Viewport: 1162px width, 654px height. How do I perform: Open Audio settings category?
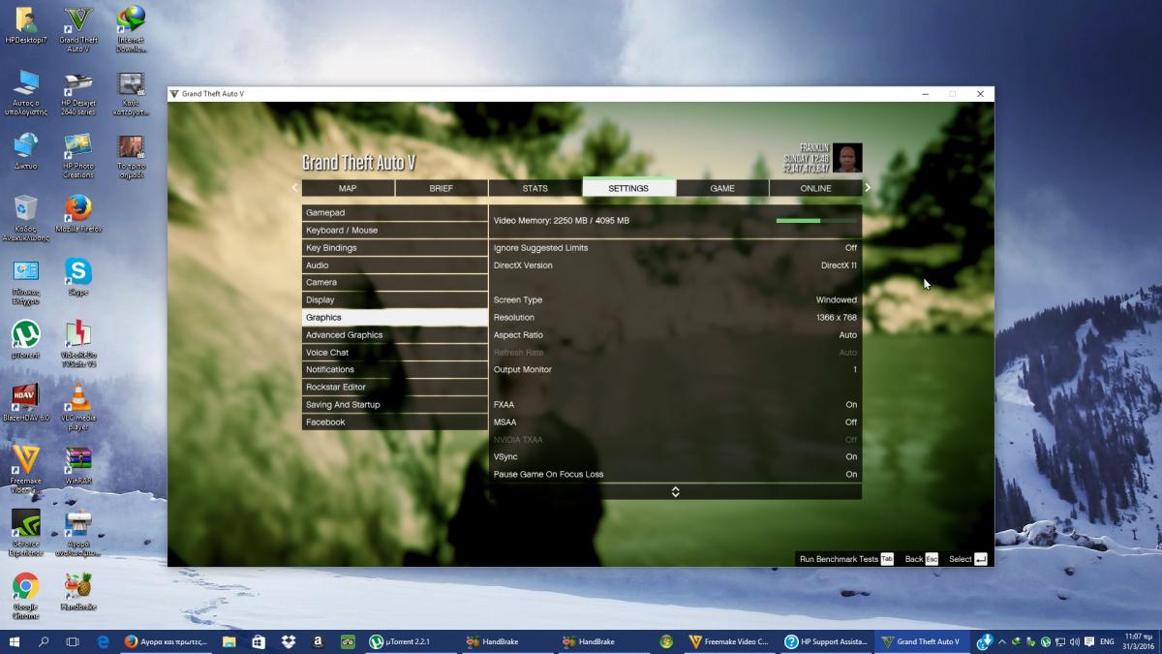pos(394,265)
